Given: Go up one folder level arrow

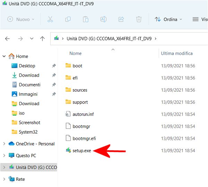Looking at the screenshot, I should pos(42,39).
